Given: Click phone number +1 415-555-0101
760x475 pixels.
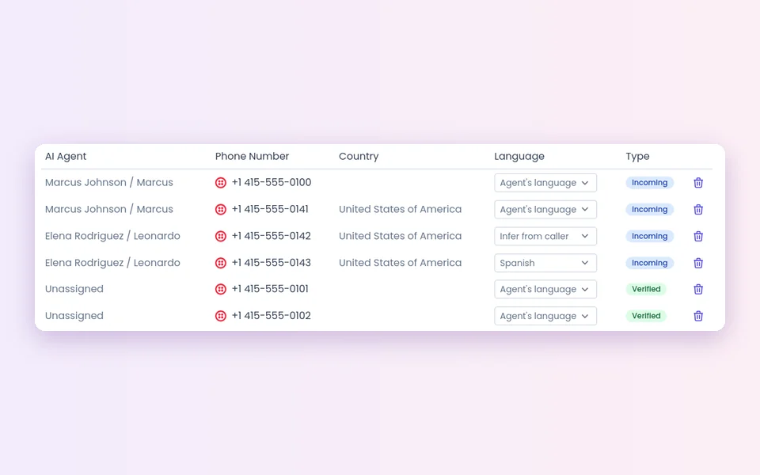Looking at the screenshot, I should [270, 289].
